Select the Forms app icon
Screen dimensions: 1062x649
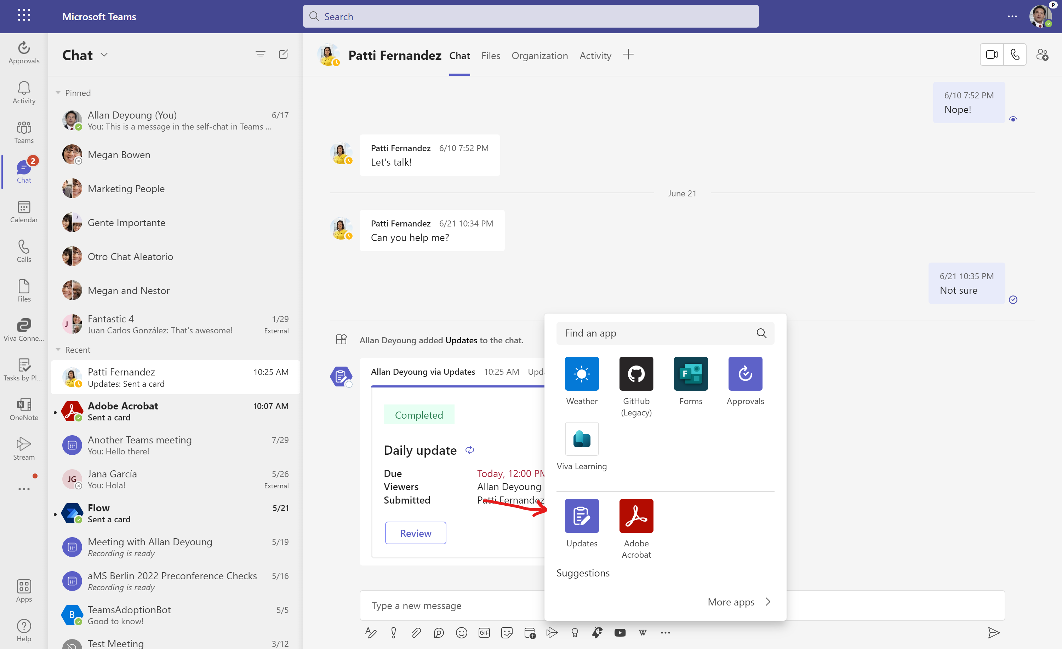coord(690,373)
